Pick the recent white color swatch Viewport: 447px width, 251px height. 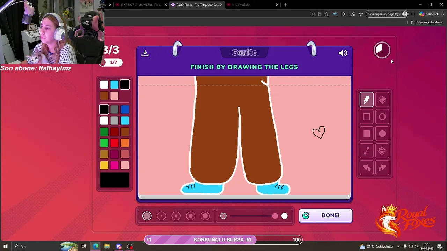point(104,85)
